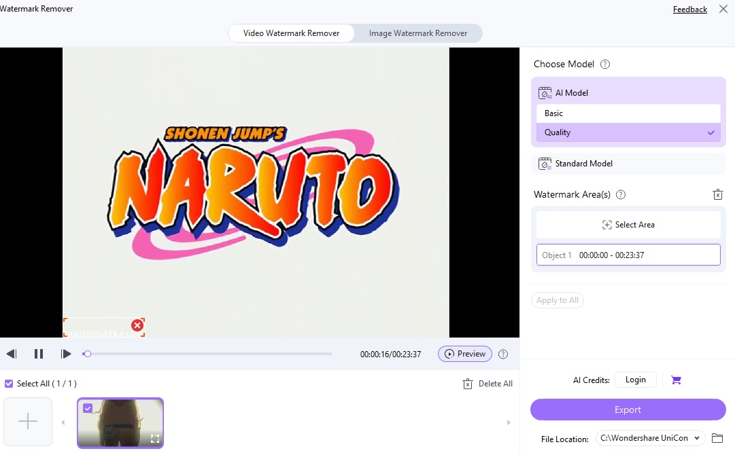Image resolution: width=735 pixels, height=453 pixels.
Task: Select the AI Model option
Action: 628,93
